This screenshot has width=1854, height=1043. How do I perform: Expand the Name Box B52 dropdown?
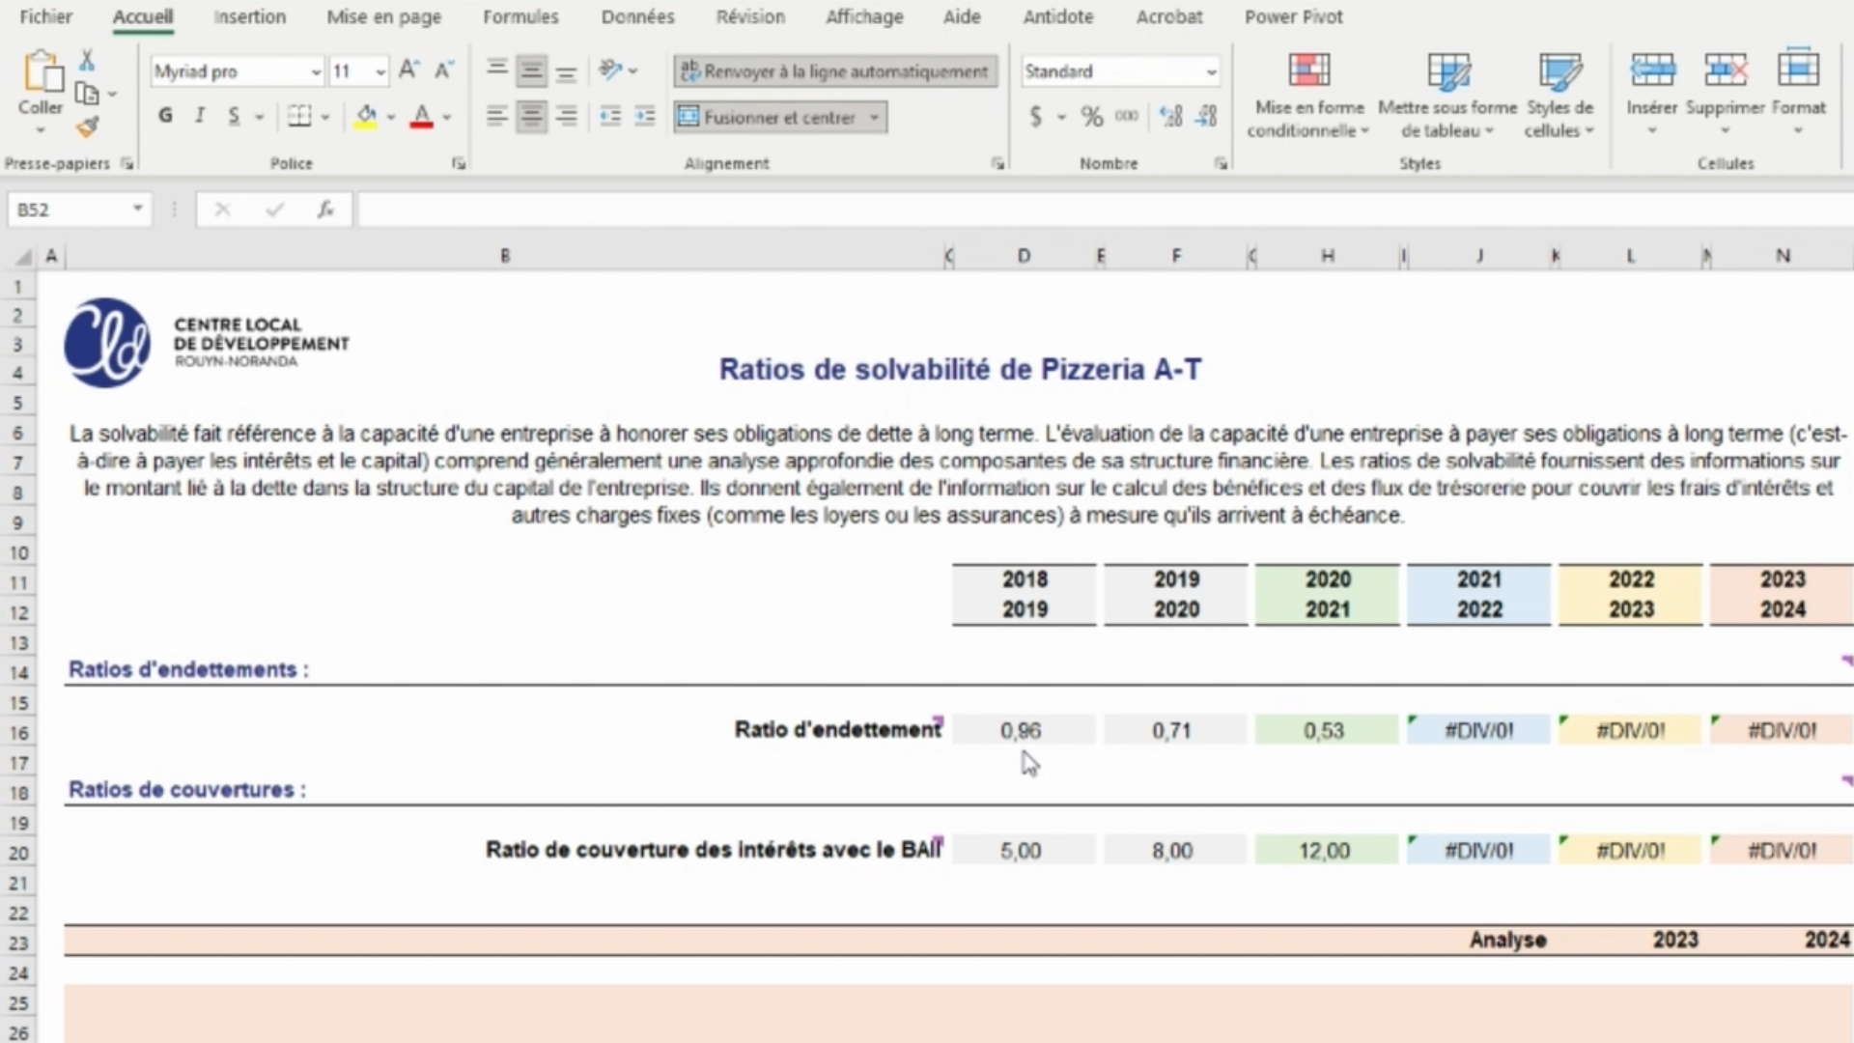pos(138,209)
